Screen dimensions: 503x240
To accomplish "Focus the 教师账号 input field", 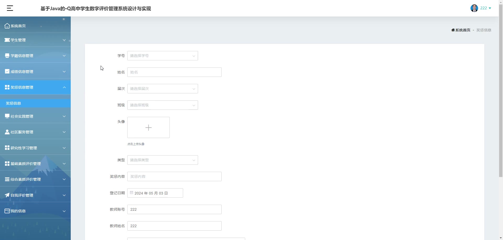I will click(x=174, y=209).
